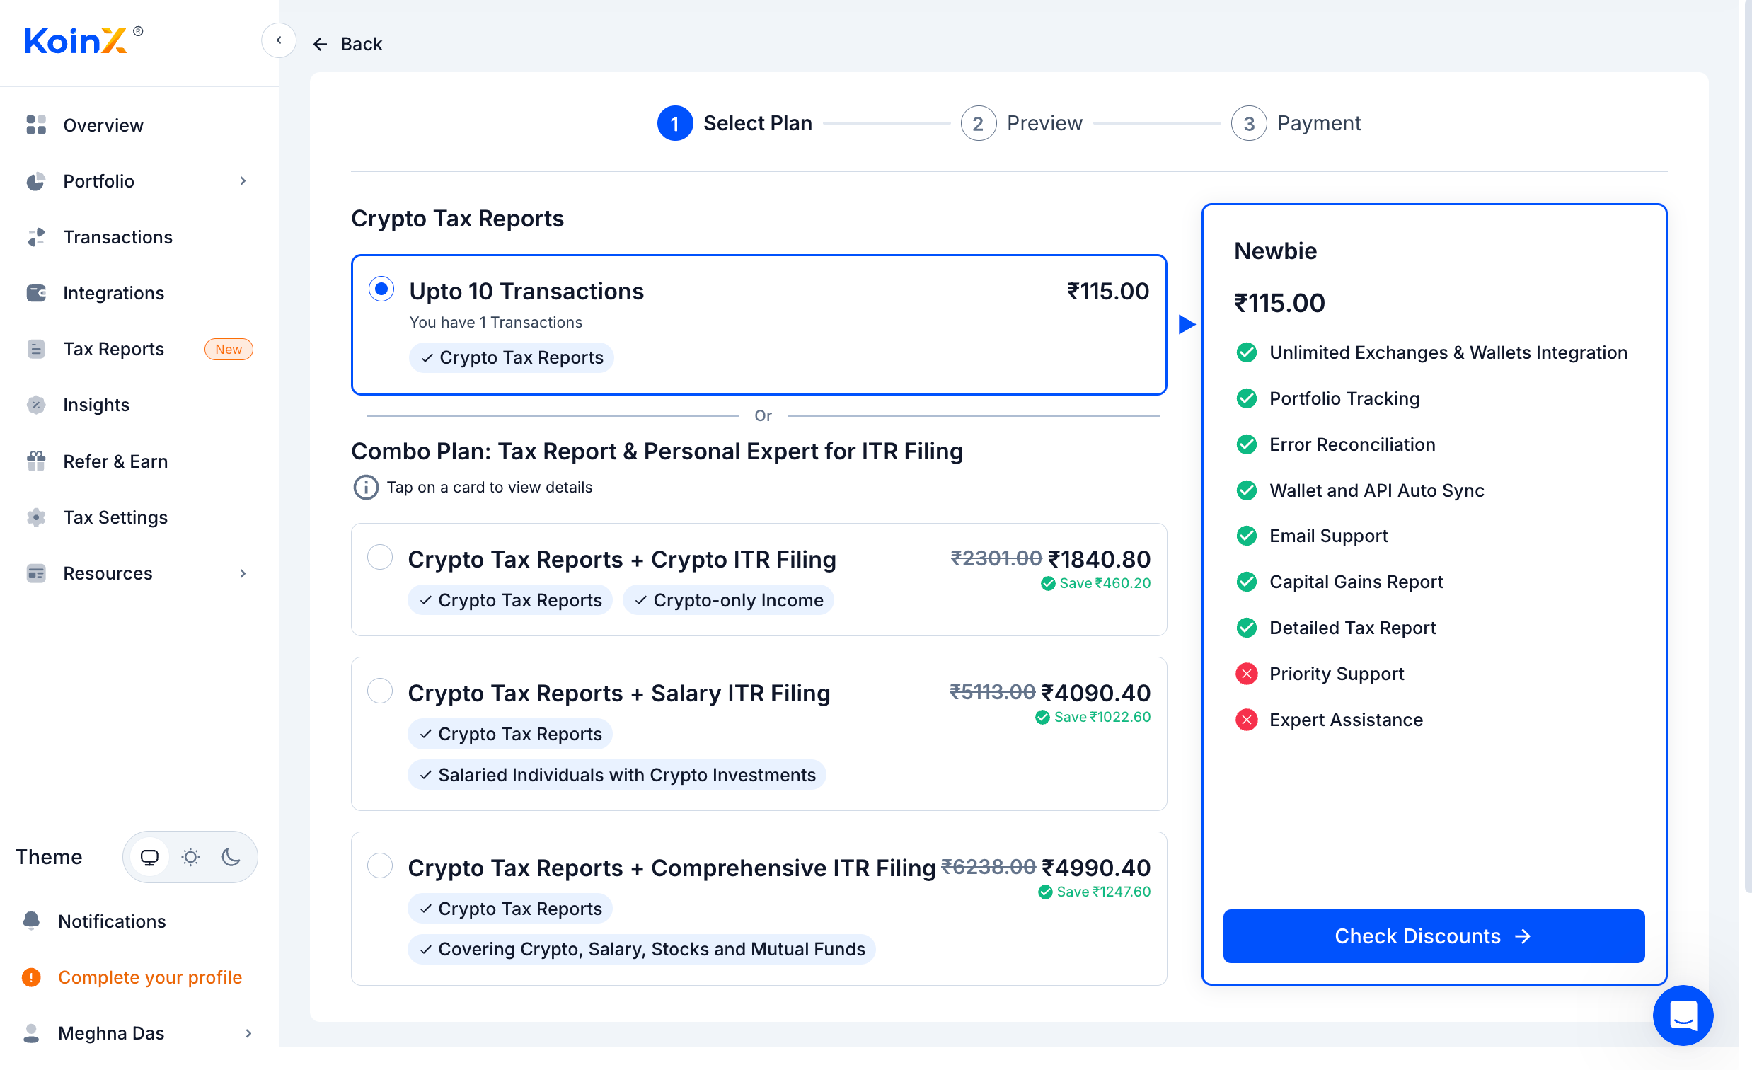Viewport: 1752px width, 1070px height.
Task: Click green check beside Unlimited Exchanges & Wallets Integration
Action: (x=1247, y=352)
